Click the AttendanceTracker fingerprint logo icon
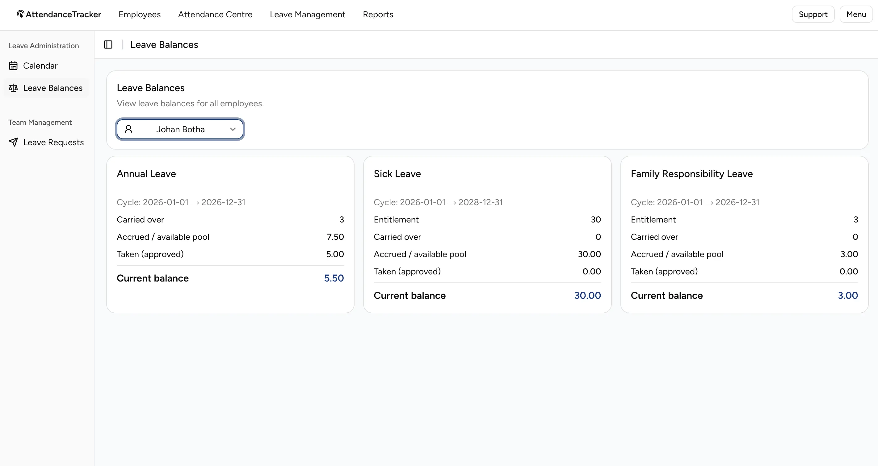Image resolution: width=878 pixels, height=466 pixels. (20, 14)
